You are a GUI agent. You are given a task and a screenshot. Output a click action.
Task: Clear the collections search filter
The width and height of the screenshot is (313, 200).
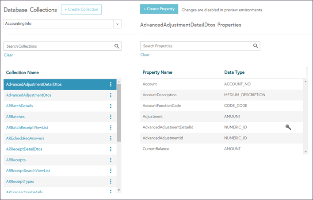tap(8, 55)
